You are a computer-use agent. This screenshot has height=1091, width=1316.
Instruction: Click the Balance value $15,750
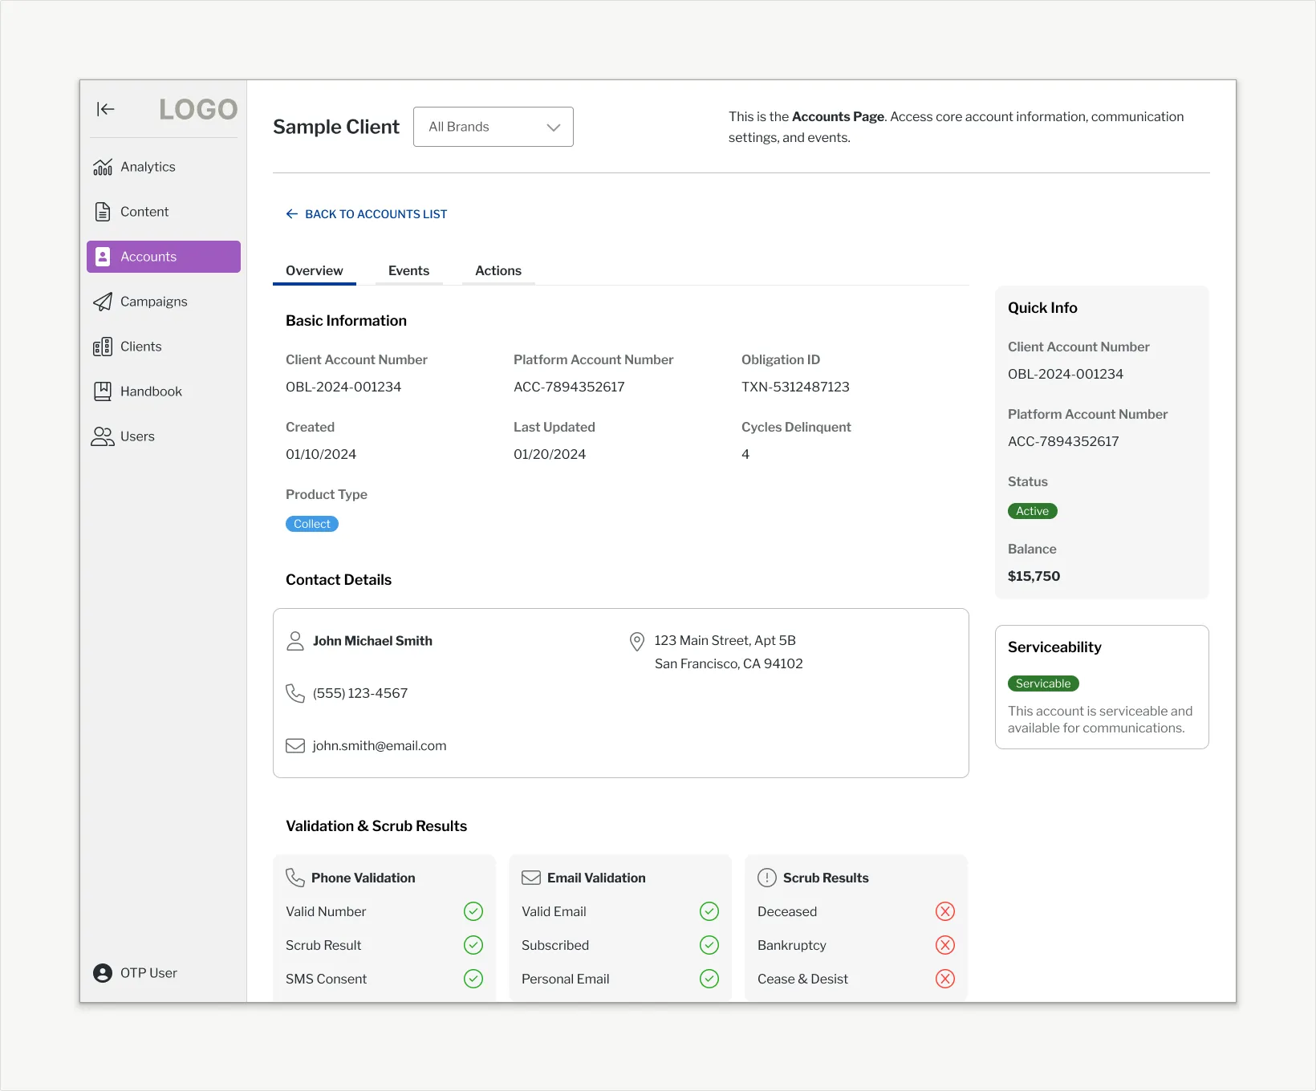(1034, 576)
